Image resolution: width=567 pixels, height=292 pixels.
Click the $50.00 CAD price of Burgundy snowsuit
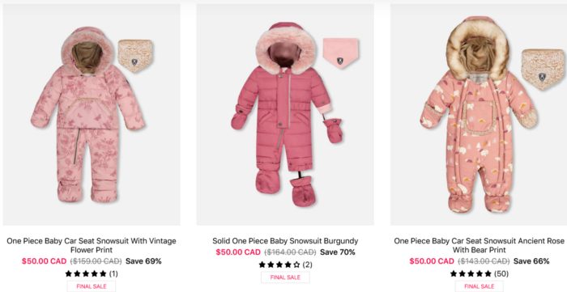[x=238, y=252]
